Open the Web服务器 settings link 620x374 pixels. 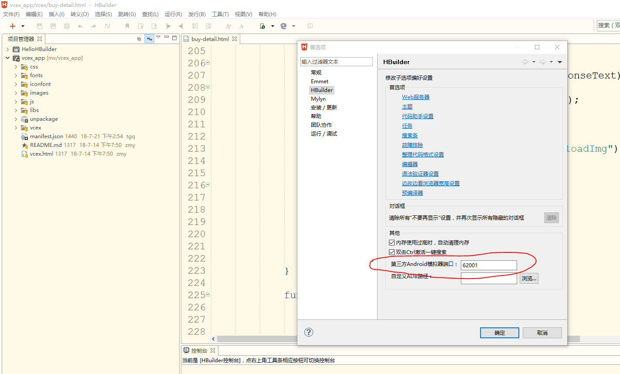[416, 97]
